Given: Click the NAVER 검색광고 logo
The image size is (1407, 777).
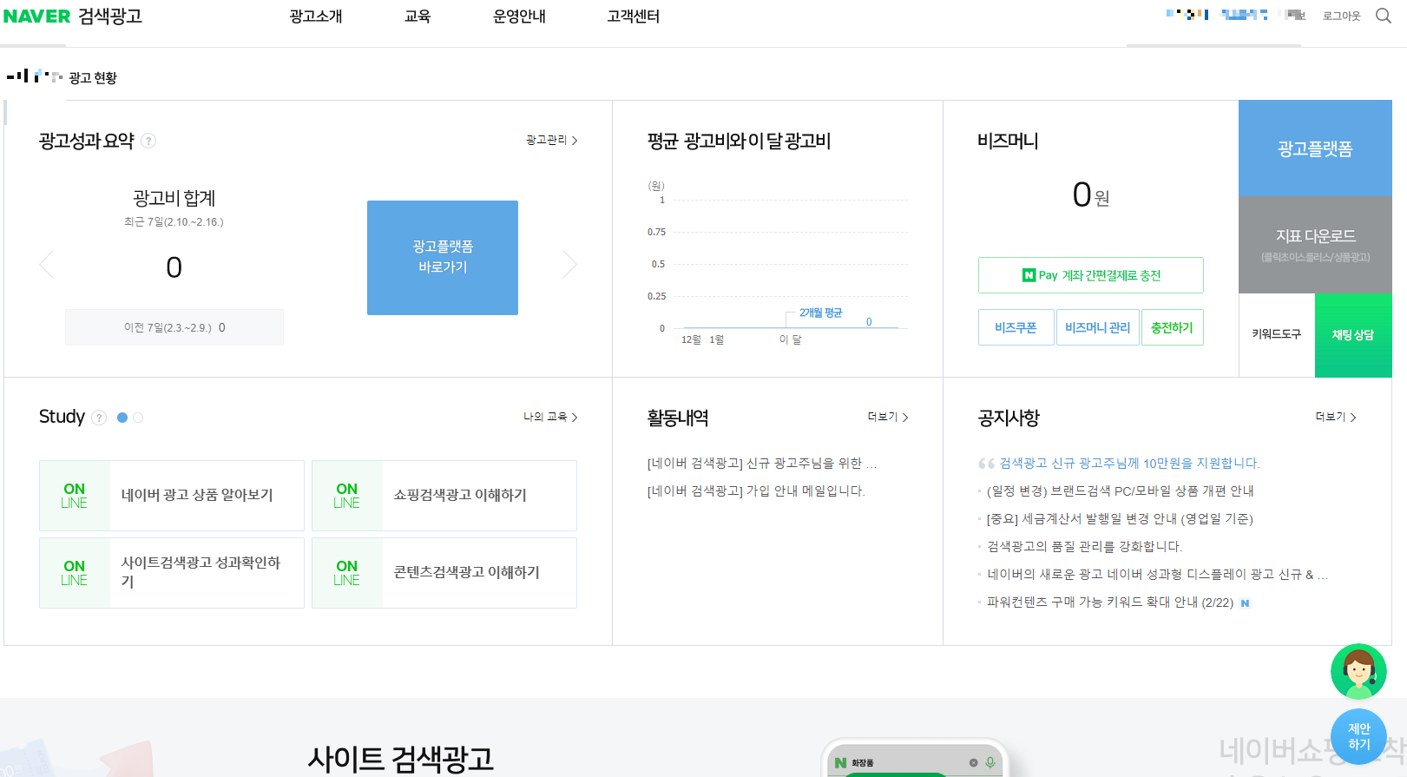Looking at the screenshot, I should click(73, 16).
